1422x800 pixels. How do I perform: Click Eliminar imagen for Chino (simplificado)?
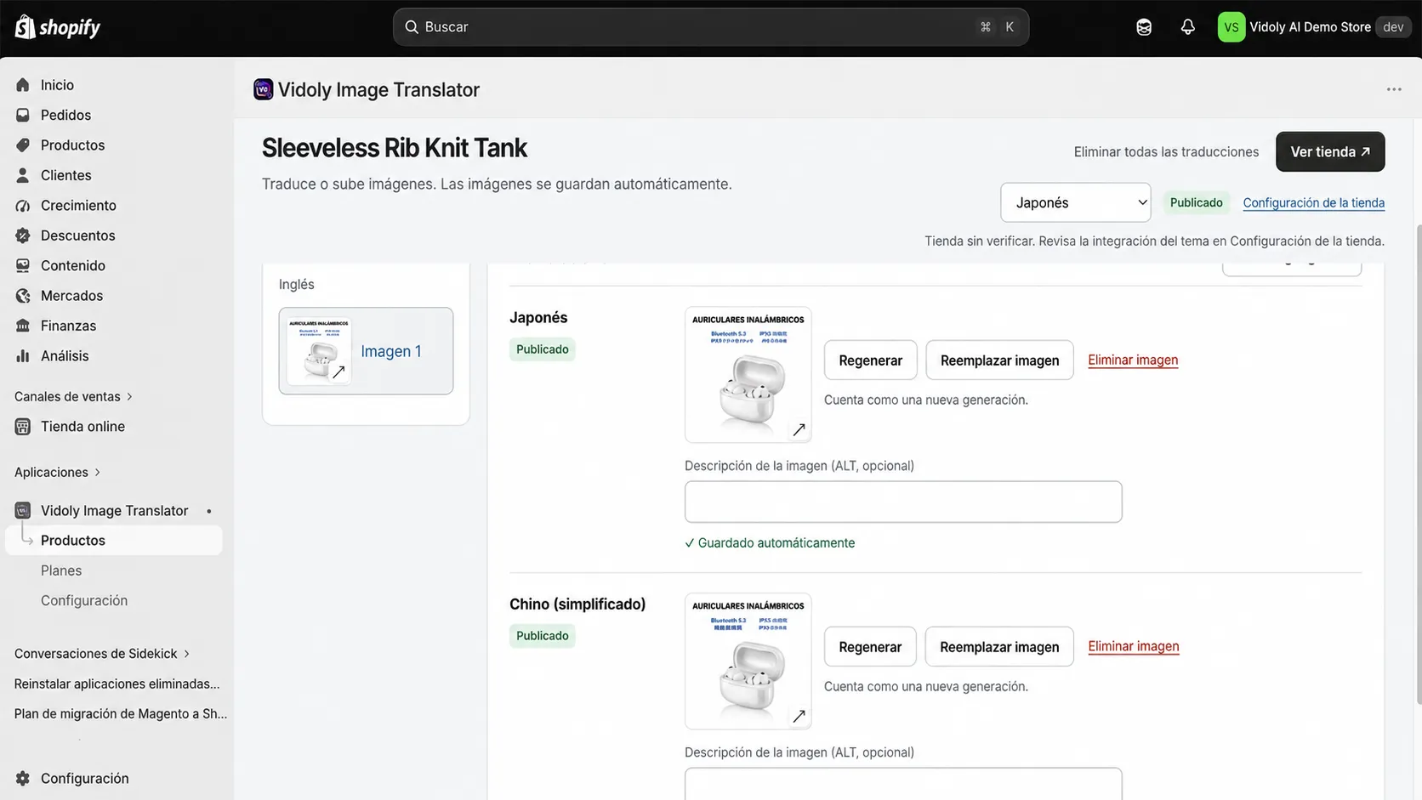(x=1134, y=646)
